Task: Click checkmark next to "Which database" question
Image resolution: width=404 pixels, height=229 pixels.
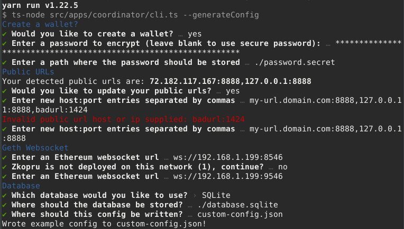Action: pos(5,195)
